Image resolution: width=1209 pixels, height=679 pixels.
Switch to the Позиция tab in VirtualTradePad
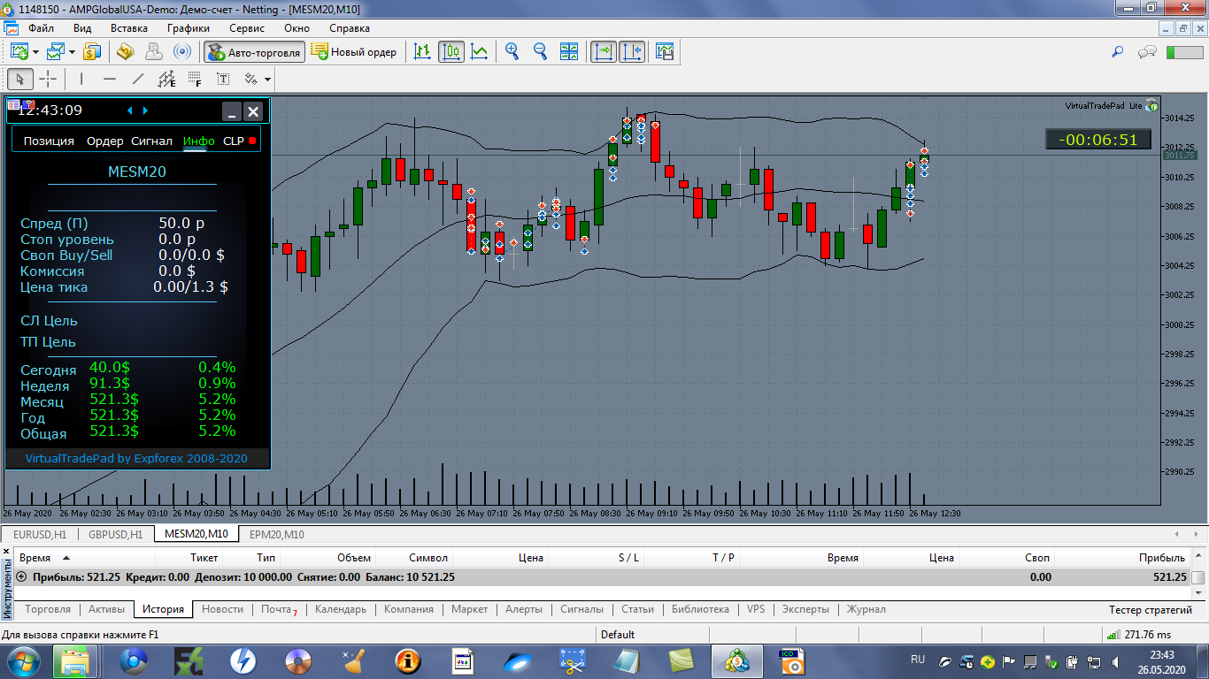point(49,141)
